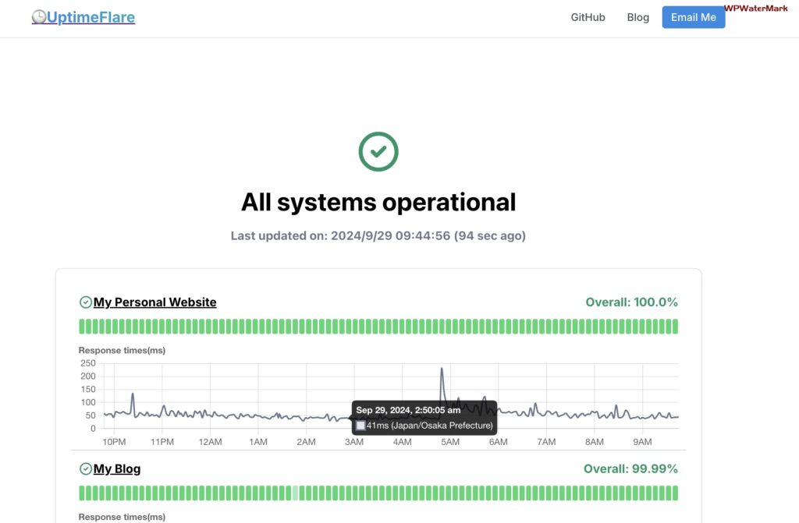Click the 7AM label on chart axis

(546, 441)
